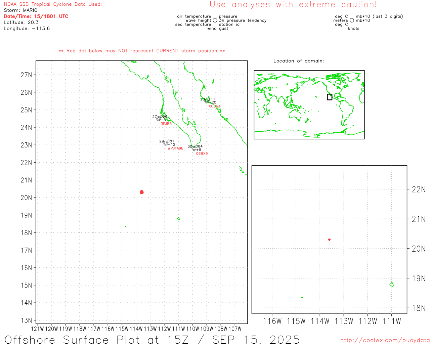Click the 'air temperature' legend label
The height and width of the screenshot is (344, 430).
[x=194, y=16]
